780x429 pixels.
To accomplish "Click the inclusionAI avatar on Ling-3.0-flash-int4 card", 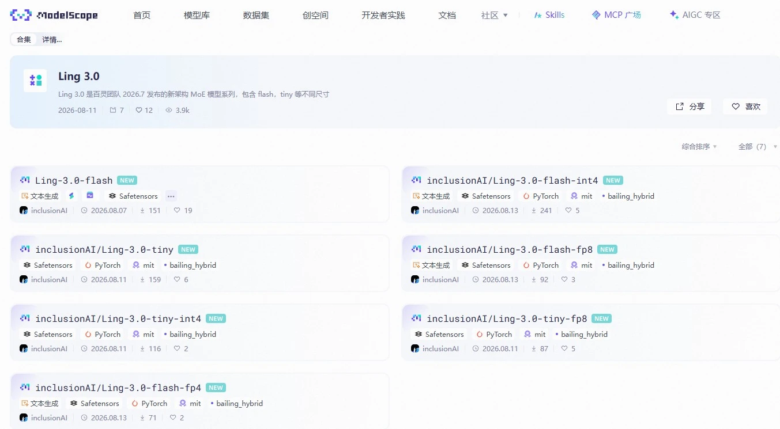I will tap(415, 210).
